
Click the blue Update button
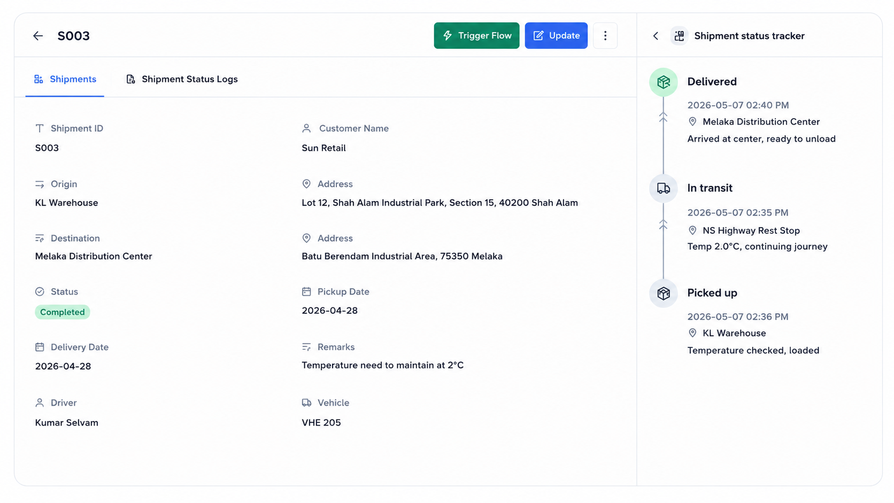point(556,36)
